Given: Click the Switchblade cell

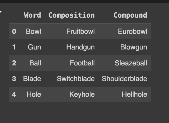Looking at the screenshot, I should point(76,79).
